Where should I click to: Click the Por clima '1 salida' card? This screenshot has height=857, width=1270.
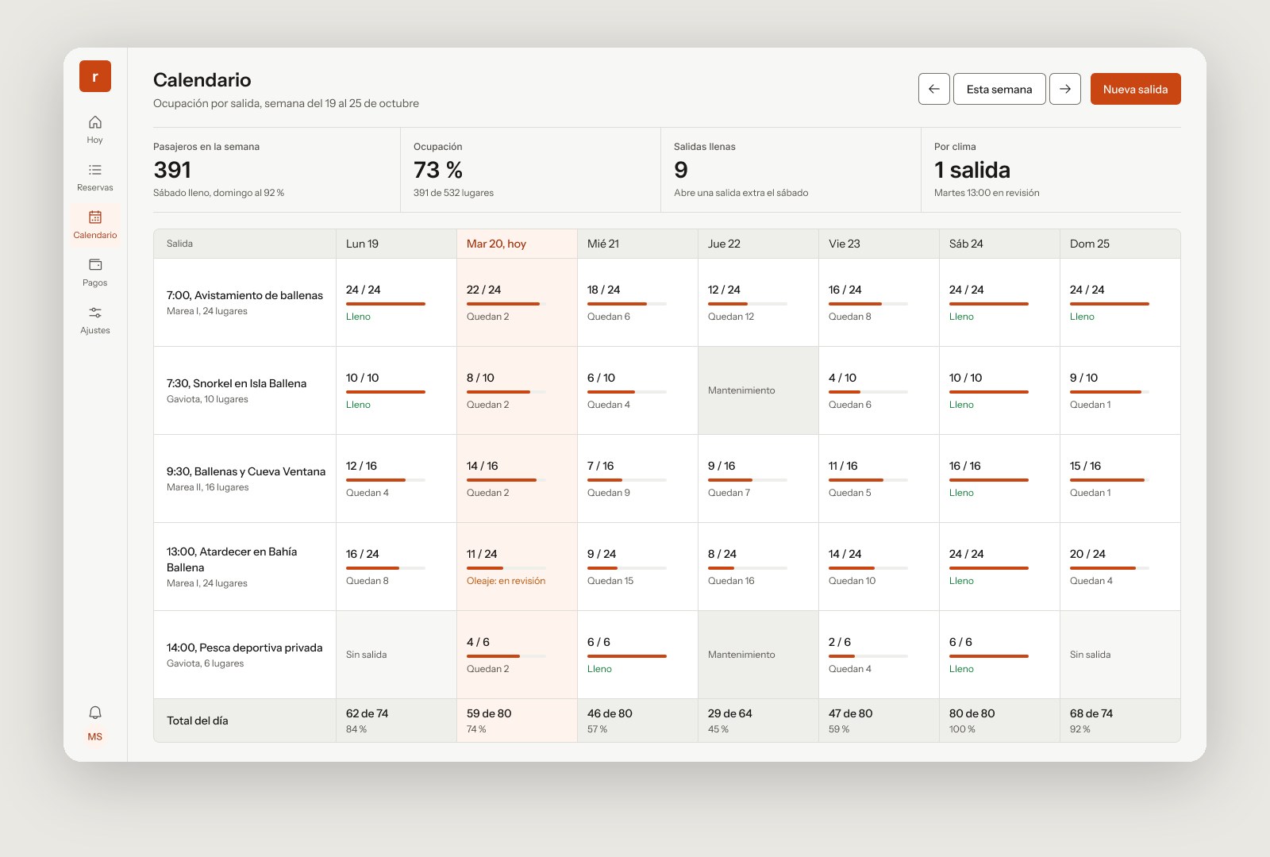click(x=1051, y=170)
